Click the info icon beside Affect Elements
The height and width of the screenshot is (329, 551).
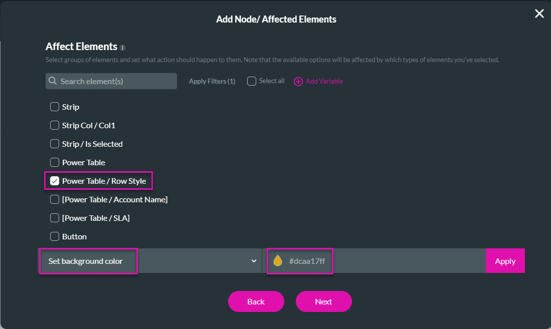[x=122, y=47]
